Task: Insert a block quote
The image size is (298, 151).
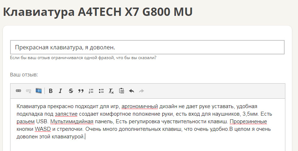Action: [81, 91]
